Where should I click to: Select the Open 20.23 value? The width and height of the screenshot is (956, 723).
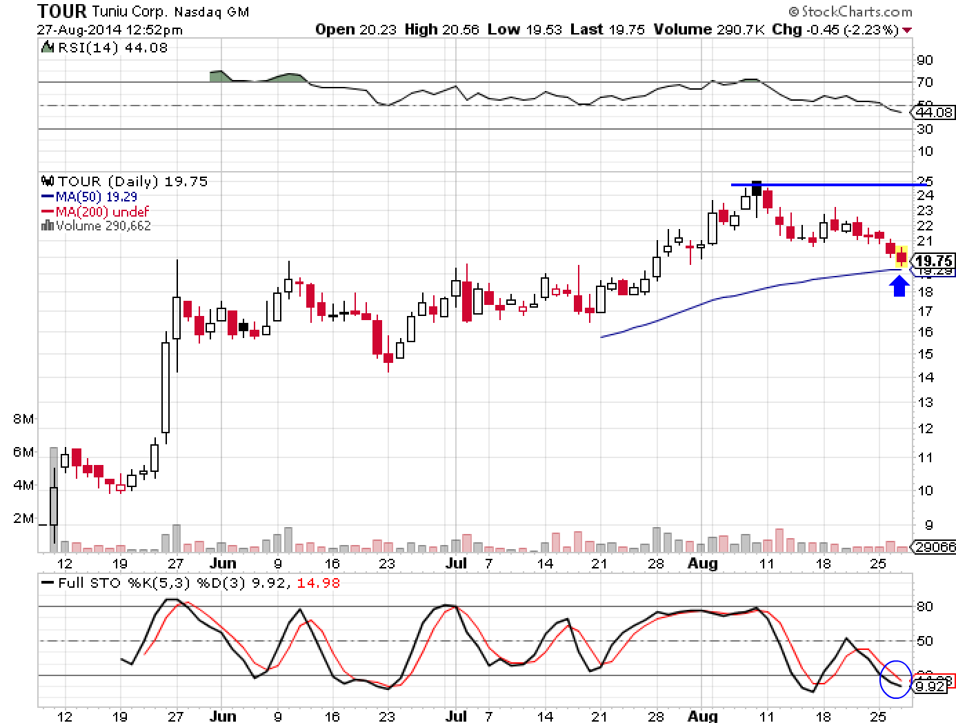coord(356,30)
